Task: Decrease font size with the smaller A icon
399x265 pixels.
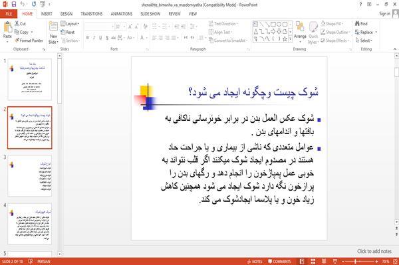Action: (x=136, y=27)
